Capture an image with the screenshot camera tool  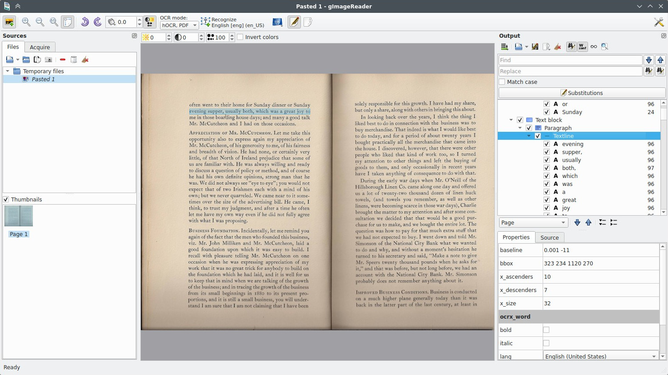(x=48, y=59)
